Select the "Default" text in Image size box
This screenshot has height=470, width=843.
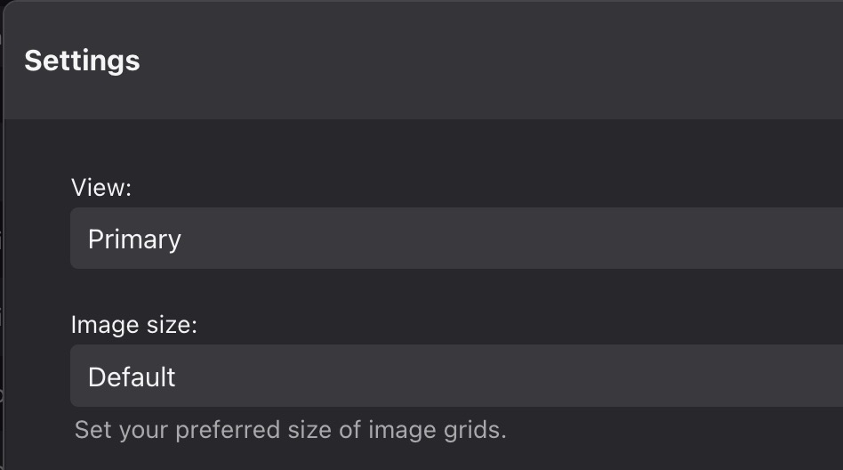pyautogui.click(x=132, y=377)
